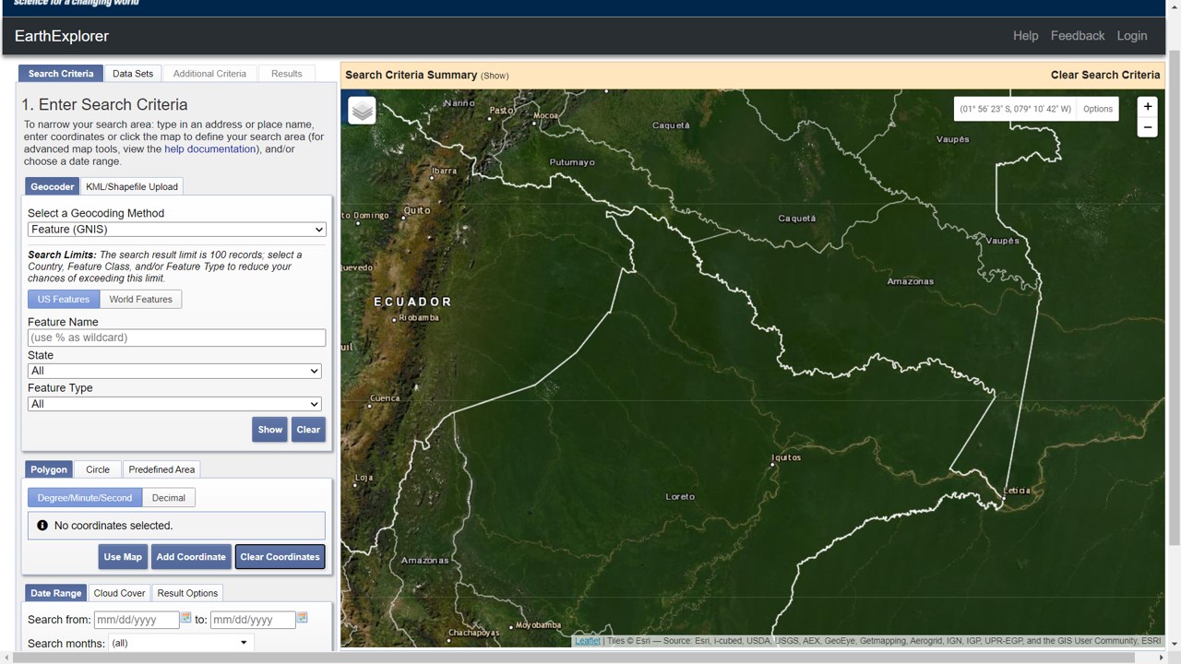The height and width of the screenshot is (664, 1181).
Task: Open calendar picker for Search from date
Action: tap(185, 618)
